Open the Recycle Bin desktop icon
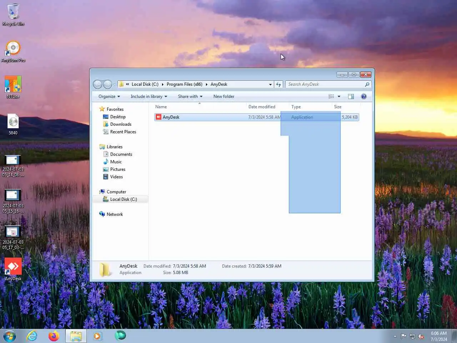The image size is (457, 343). [x=13, y=15]
